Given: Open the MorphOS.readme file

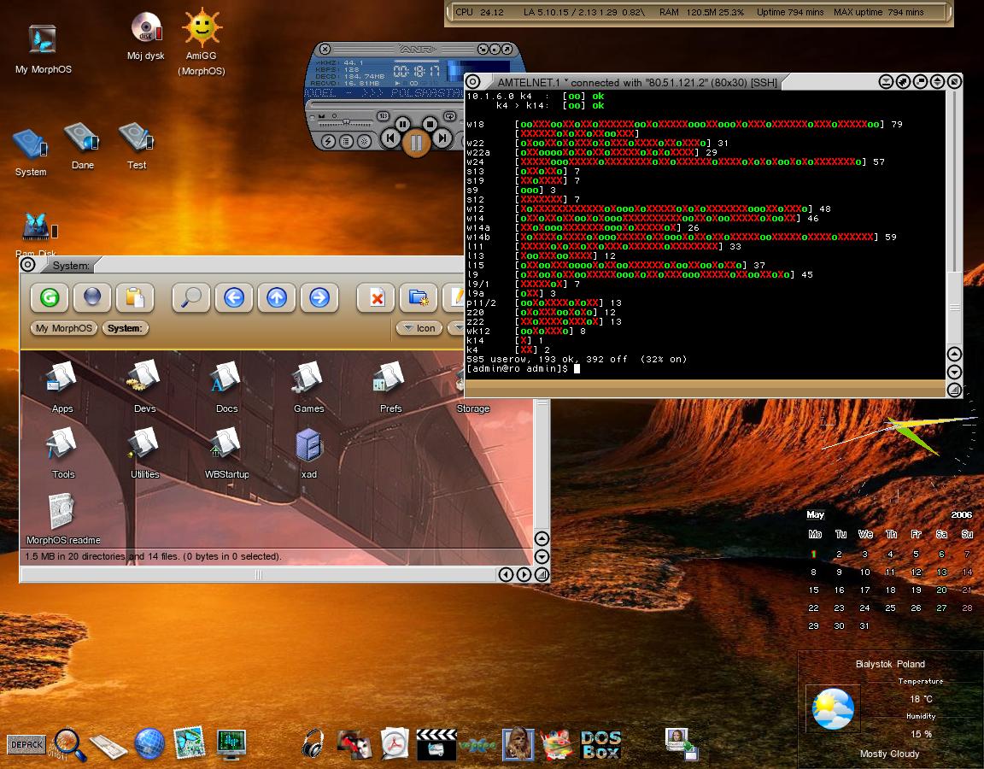Looking at the screenshot, I should pyautogui.click(x=62, y=511).
